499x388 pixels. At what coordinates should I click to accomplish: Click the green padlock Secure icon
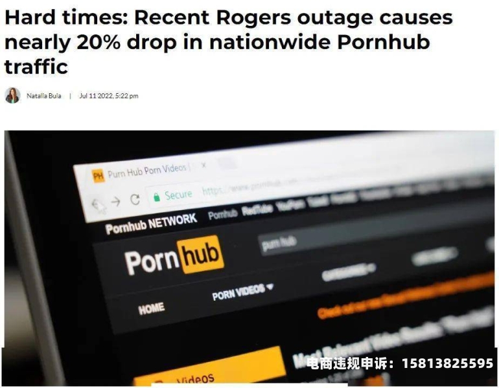click(157, 197)
